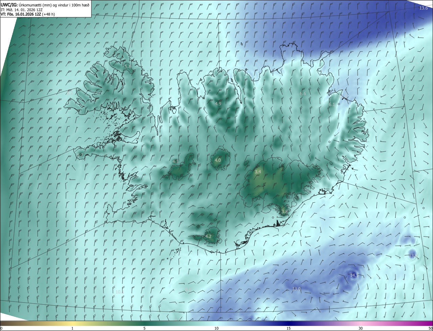Click tick label 15 on the color scale
433x331 pixels.
coord(289,328)
